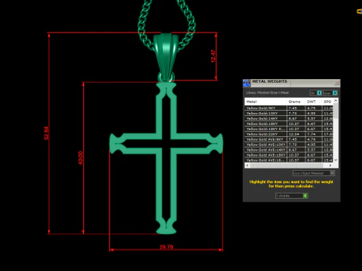This screenshot has width=362, height=271.
Task: Click the 29.78 width dimension label
Action: (167, 247)
